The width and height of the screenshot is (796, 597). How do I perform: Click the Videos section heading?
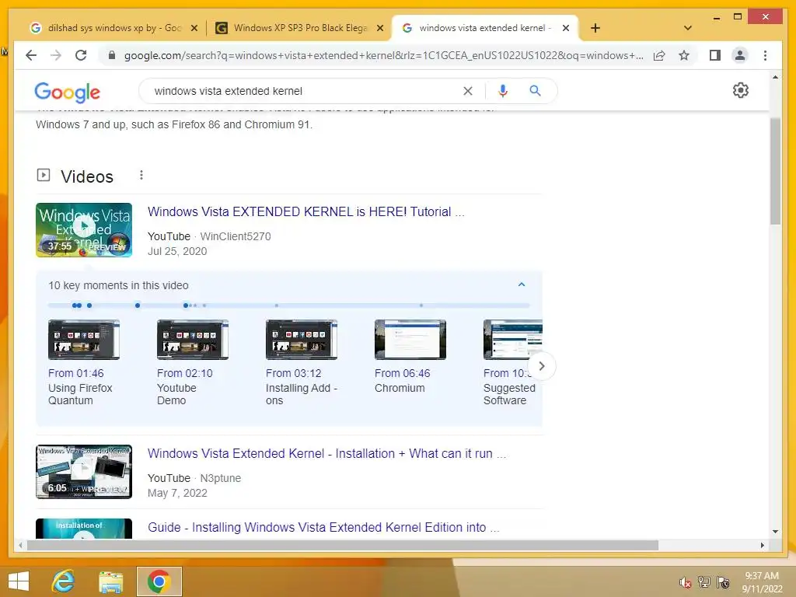pyautogui.click(x=87, y=176)
